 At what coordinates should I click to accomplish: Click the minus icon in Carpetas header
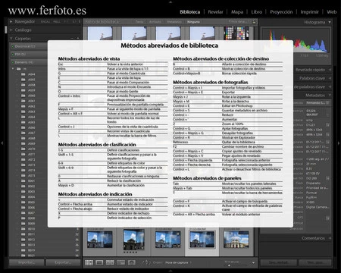[x=72, y=39]
